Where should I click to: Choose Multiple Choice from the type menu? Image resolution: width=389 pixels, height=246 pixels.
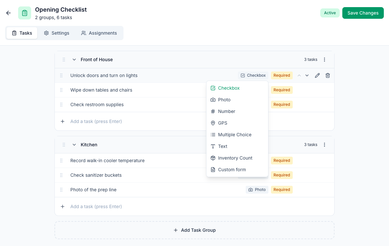point(237,135)
